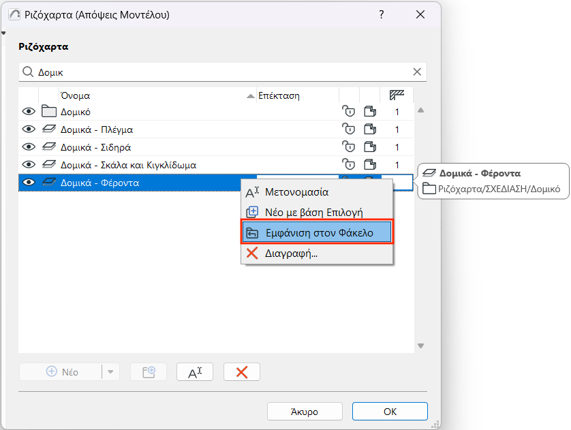Toggle visibility eye for Δομικό folder
Image resolution: width=571 pixels, height=430 pixels.
(29, 111)
